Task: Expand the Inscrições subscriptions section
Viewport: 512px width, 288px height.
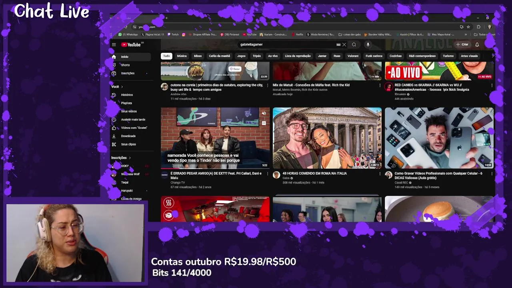Action: pos(121,158)
